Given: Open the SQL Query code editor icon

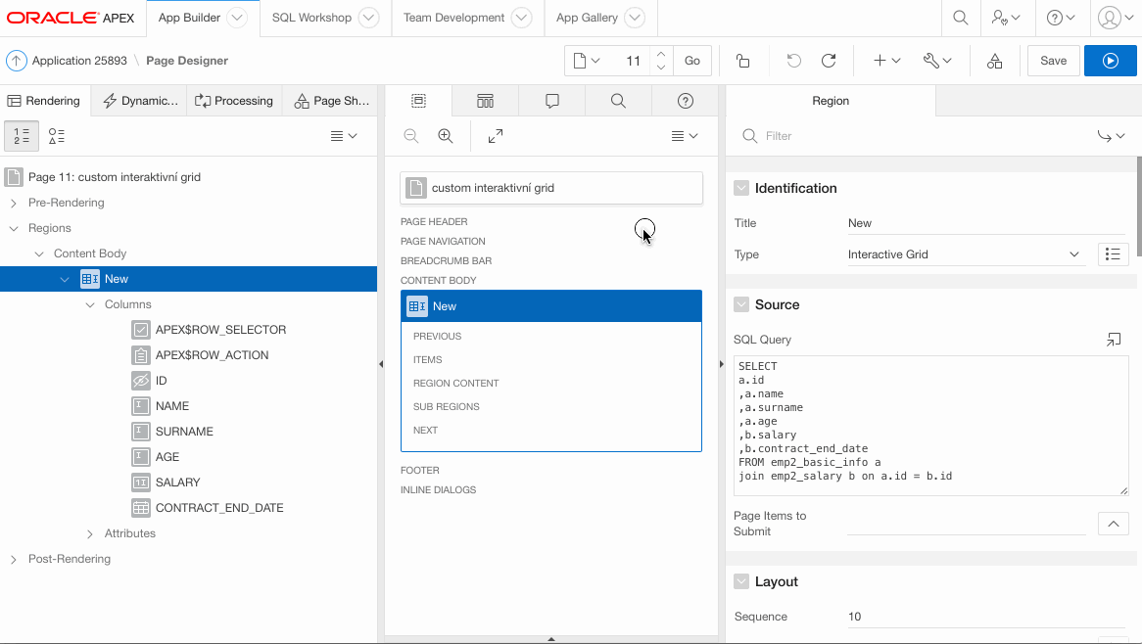Looking at the screenshot, I should click(x=1113, y=340).
